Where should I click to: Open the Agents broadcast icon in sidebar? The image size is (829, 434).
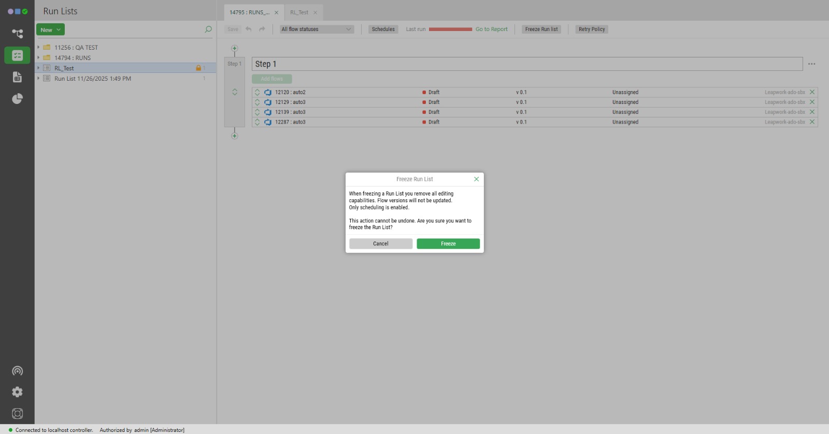[17, 371]
